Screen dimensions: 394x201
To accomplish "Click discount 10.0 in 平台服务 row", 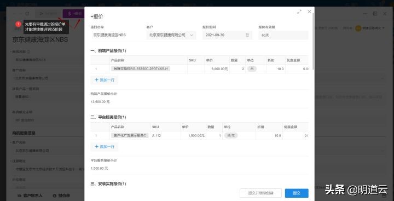I will [x=269, y=136].
